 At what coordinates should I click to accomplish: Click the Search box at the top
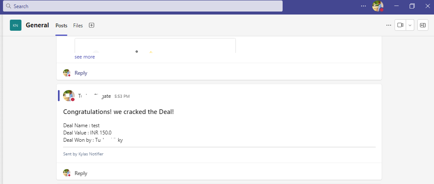coord(142,6)
